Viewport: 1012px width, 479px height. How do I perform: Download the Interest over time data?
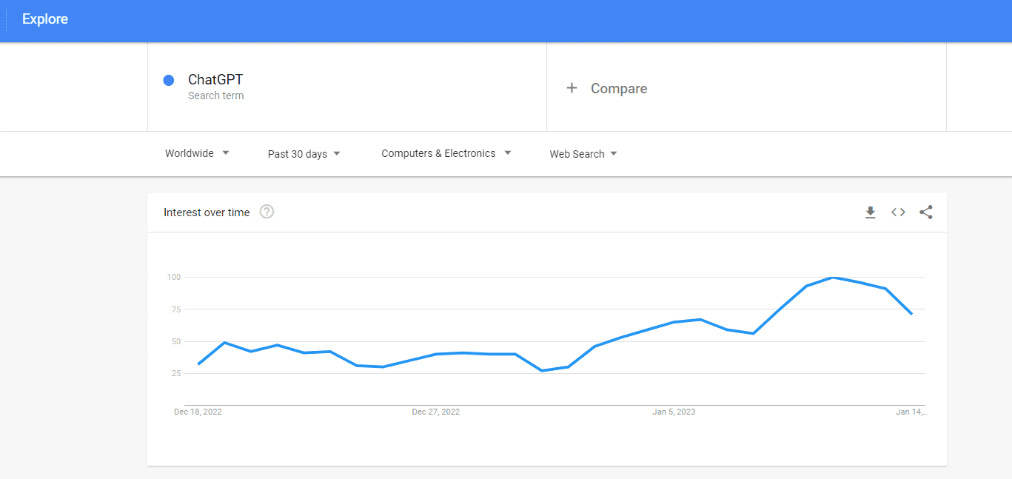pos(871,212)
